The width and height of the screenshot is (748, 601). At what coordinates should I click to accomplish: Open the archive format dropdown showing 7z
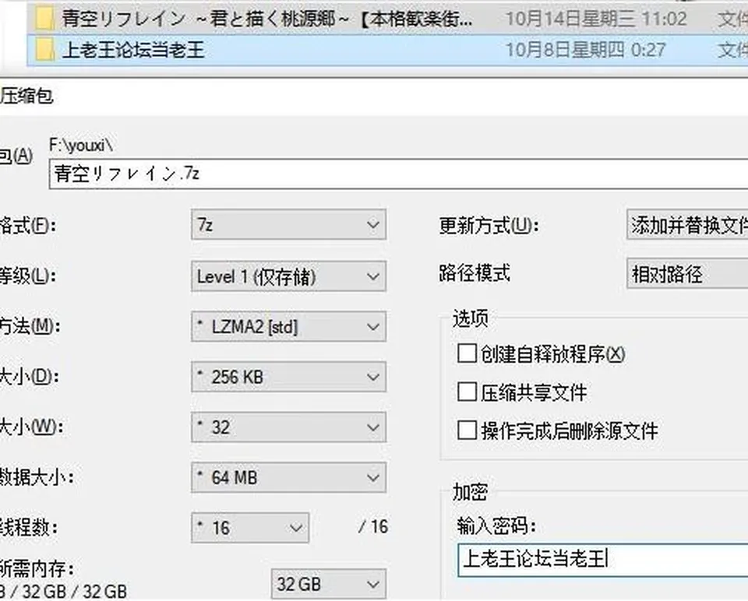pos(288,224)
